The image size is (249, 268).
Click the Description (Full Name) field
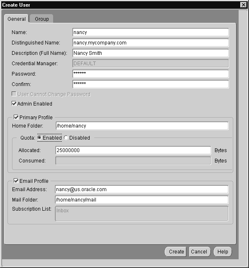point(151,53)
